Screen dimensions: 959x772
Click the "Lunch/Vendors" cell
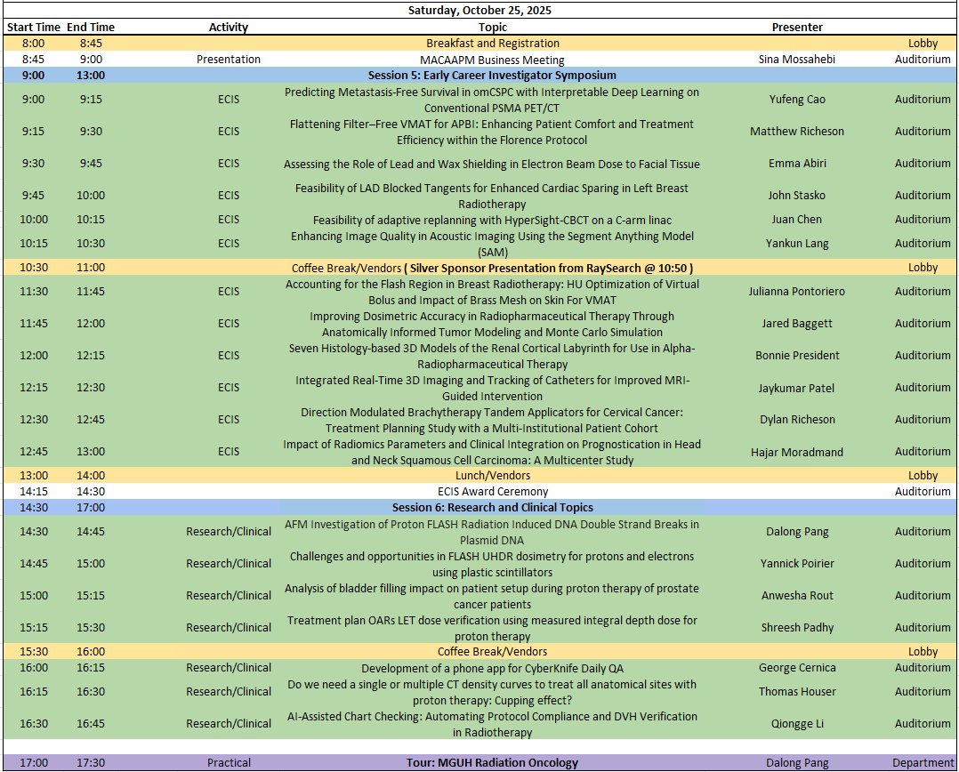(x=492, y=476)
